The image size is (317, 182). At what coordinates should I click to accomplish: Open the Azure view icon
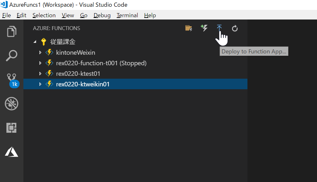12,152
